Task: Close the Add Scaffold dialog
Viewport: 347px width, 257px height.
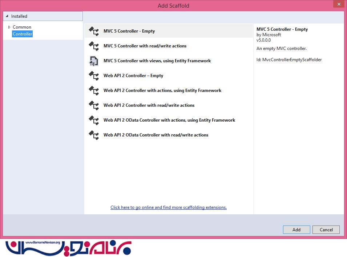Action: [x=339, y=4]
